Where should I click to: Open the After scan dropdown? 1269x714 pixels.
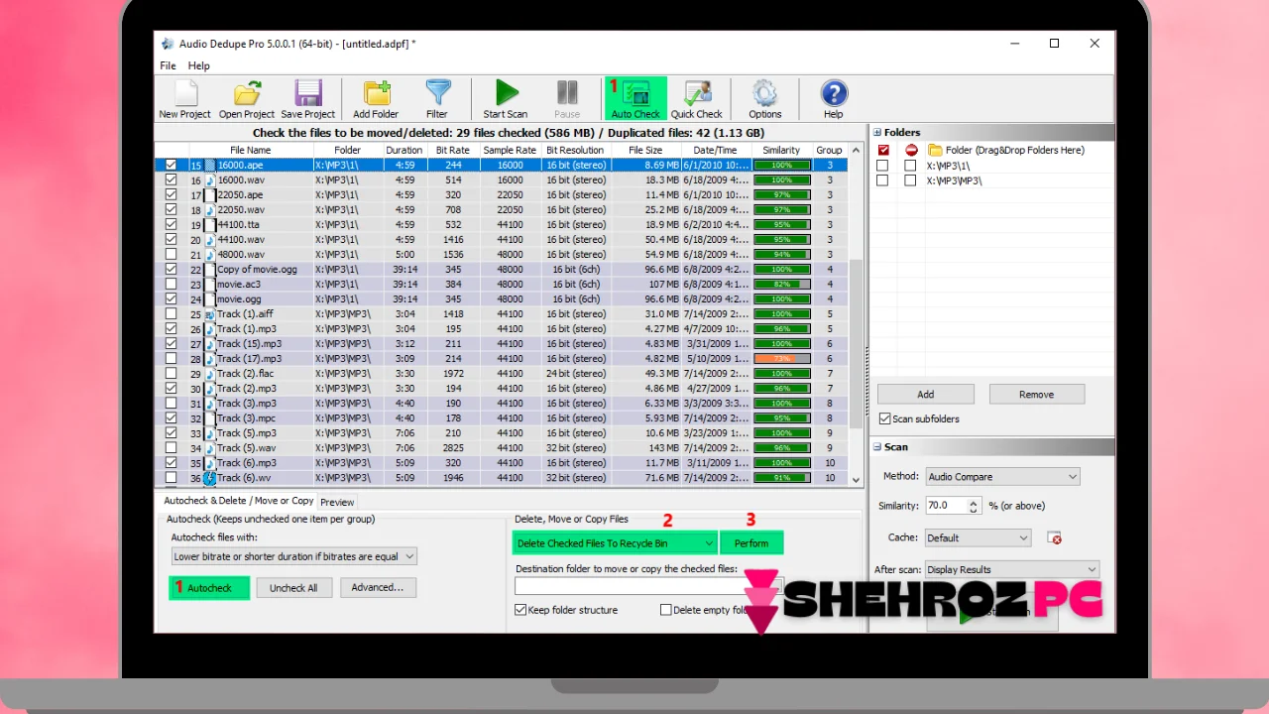point(1011,569)
